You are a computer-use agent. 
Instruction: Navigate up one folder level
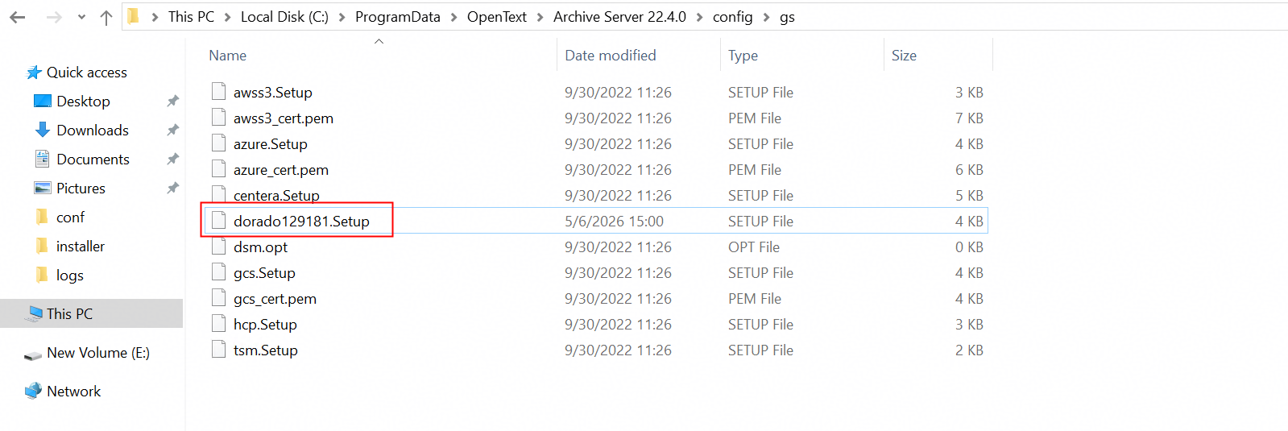[106, 17]
